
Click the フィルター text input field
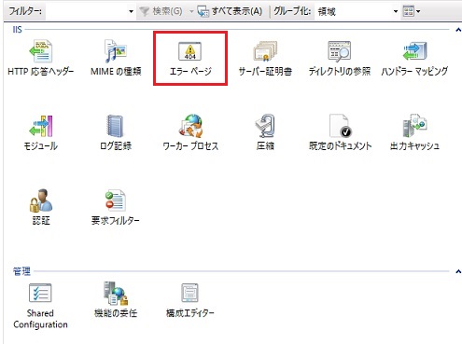click(87, 11)
